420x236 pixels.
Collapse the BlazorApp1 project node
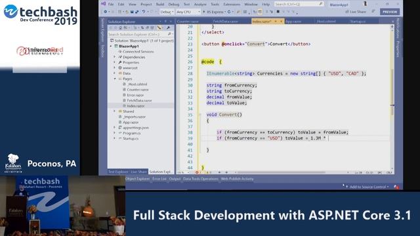(x=111, y=47)
